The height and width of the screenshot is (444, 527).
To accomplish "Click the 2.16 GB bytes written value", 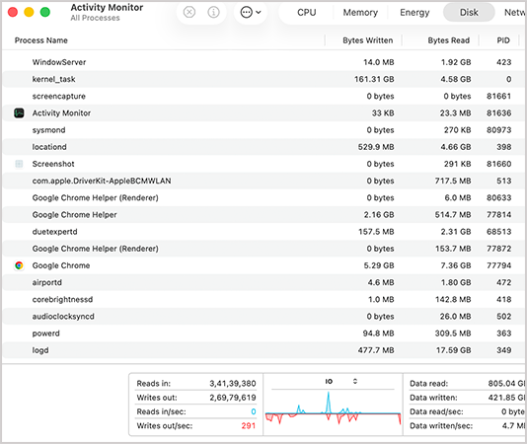I will coord(379,215).
